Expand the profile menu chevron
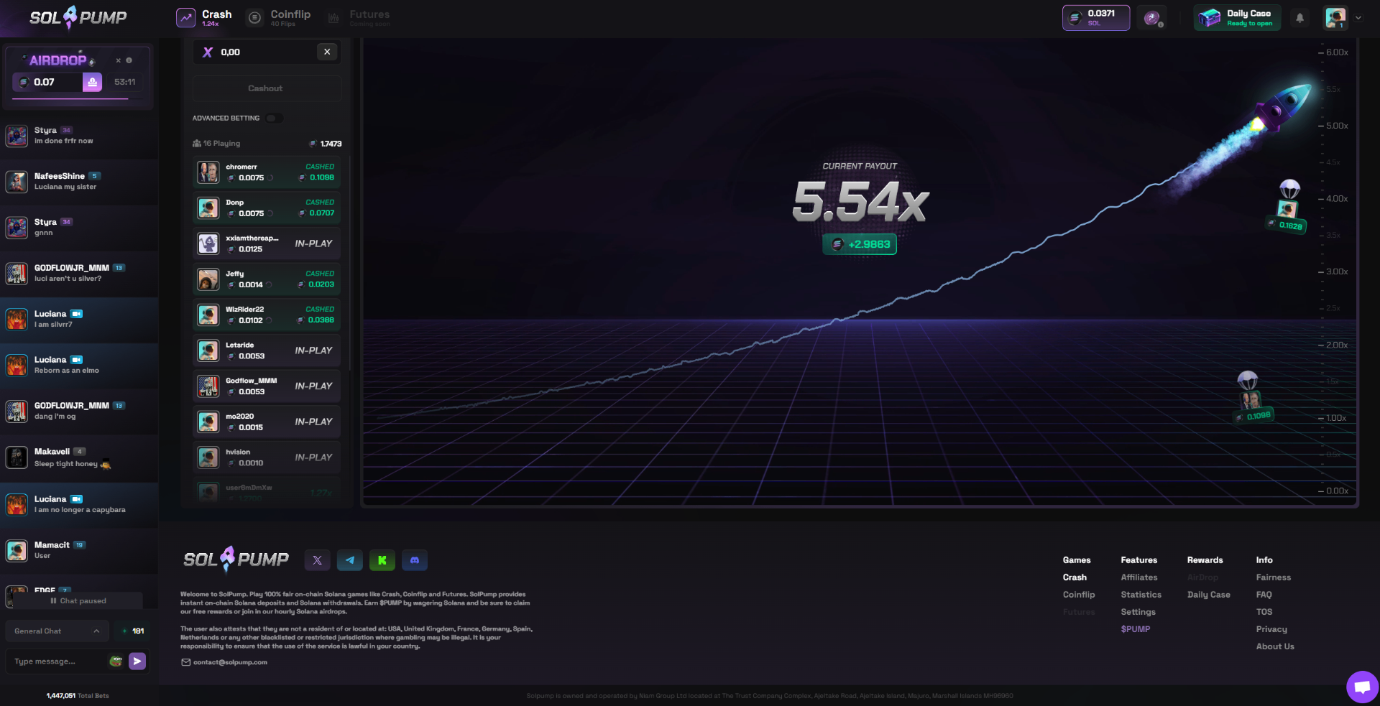 [1358, 18]
